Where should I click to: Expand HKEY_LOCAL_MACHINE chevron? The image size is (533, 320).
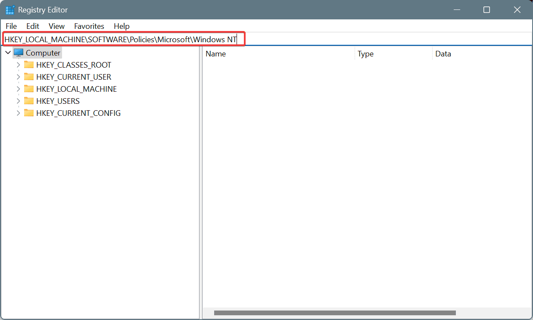click(18, 89)
